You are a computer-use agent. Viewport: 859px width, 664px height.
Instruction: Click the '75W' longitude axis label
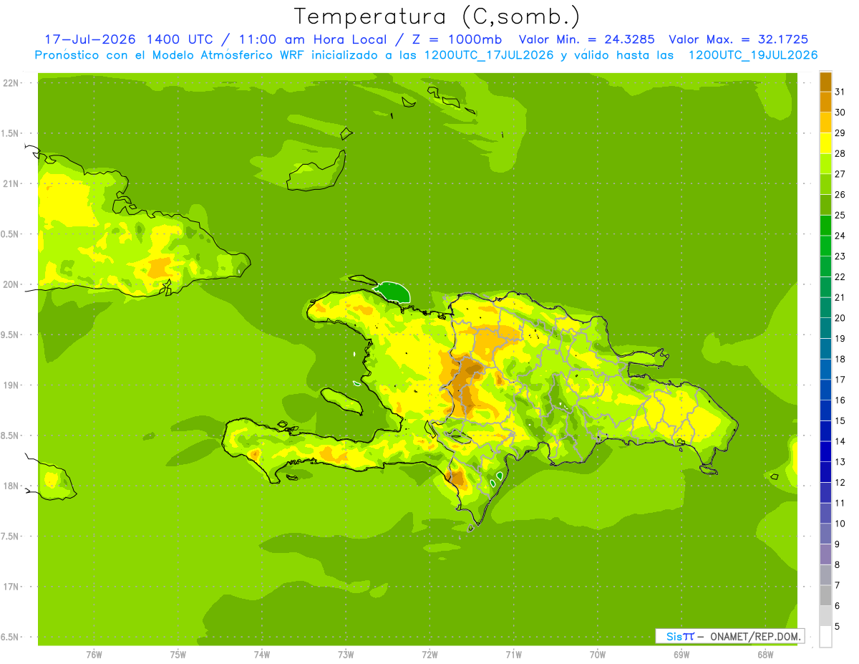[178, 655]
